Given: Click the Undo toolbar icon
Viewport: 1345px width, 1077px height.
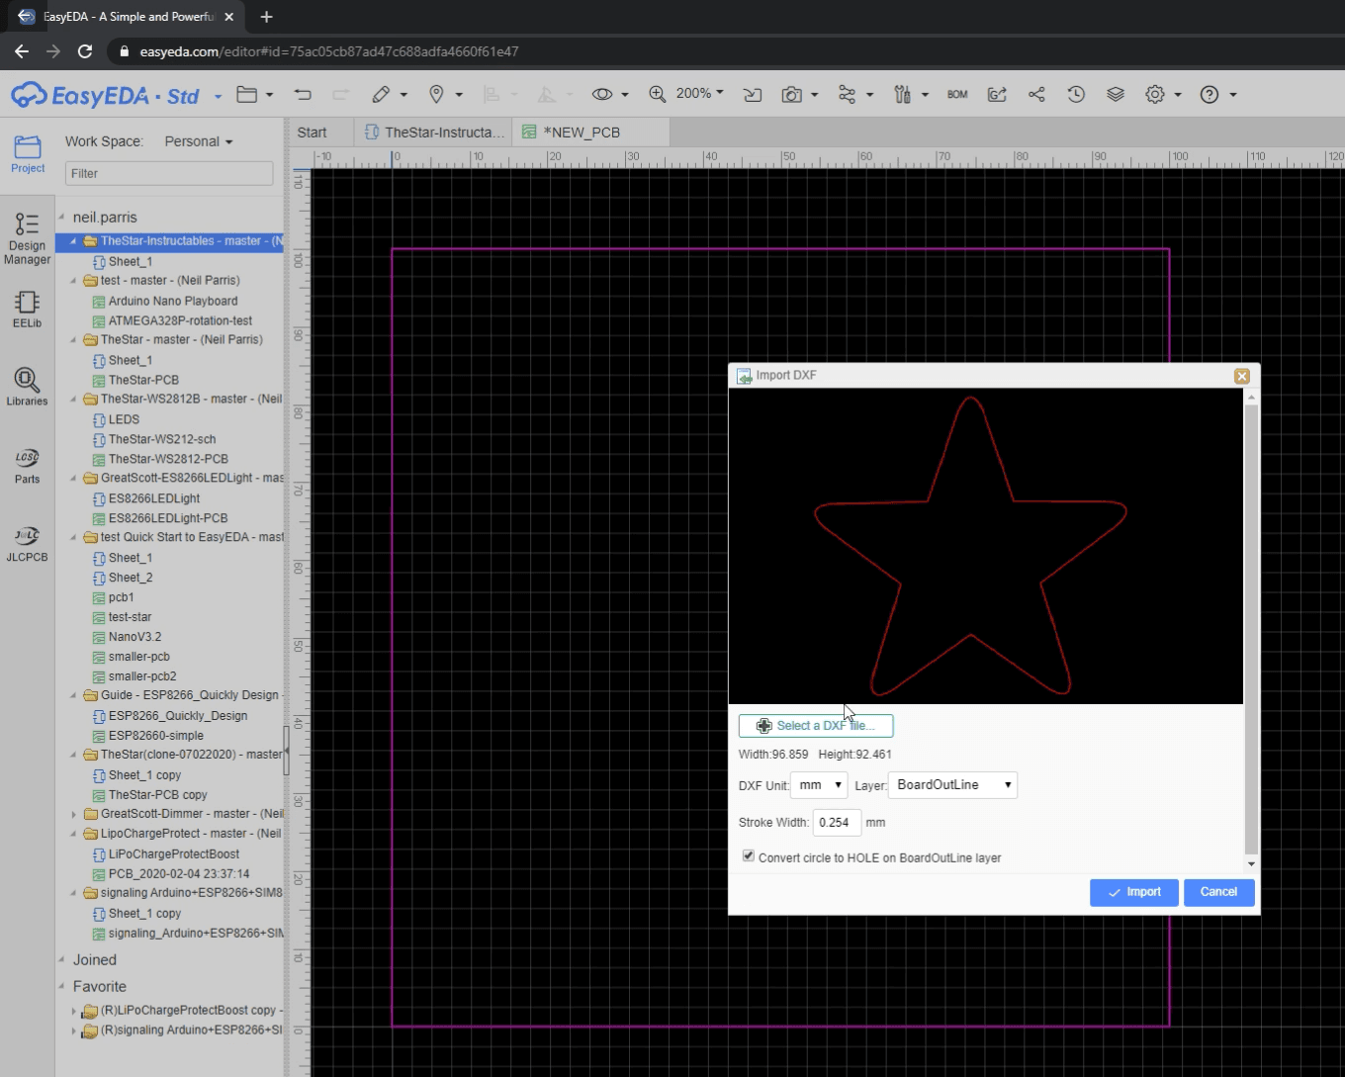Looking at the screenshot, I should click(303, 94).
